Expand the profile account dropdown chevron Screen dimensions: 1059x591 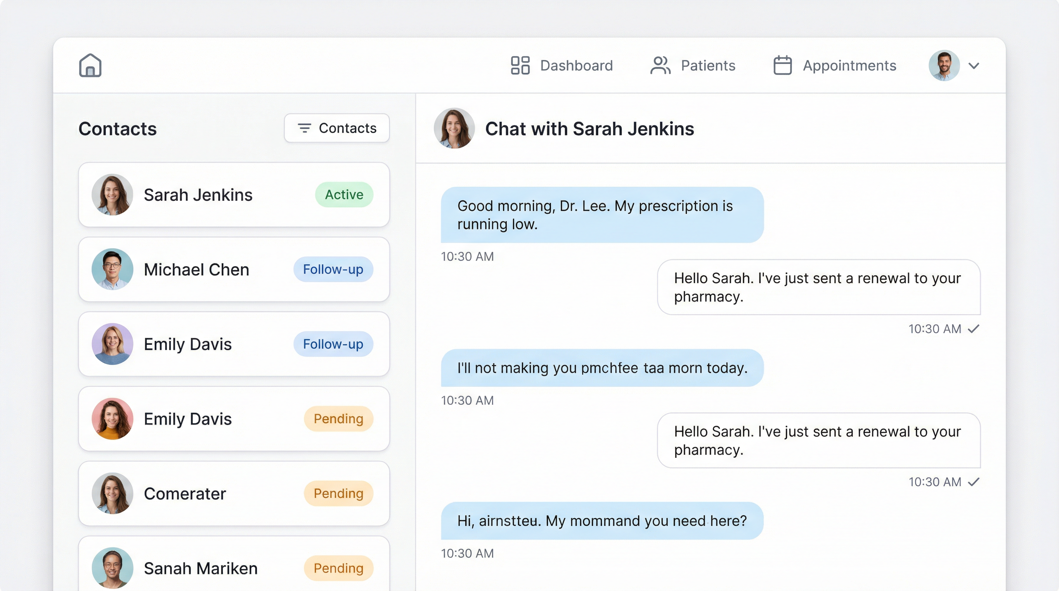[974, 65]
